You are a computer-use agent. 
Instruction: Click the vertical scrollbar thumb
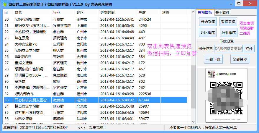193,87
